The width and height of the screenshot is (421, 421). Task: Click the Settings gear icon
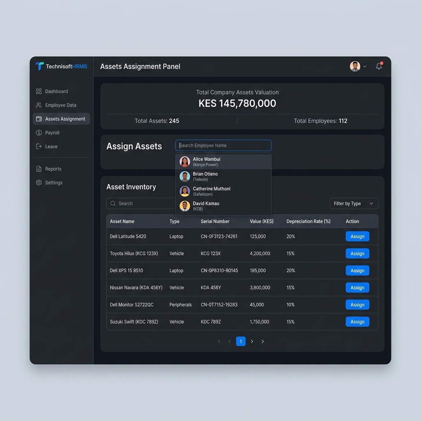(x=39, y=183)
